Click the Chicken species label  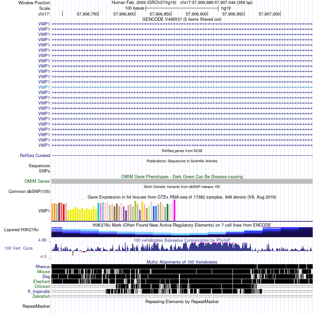tap(42, 286)
